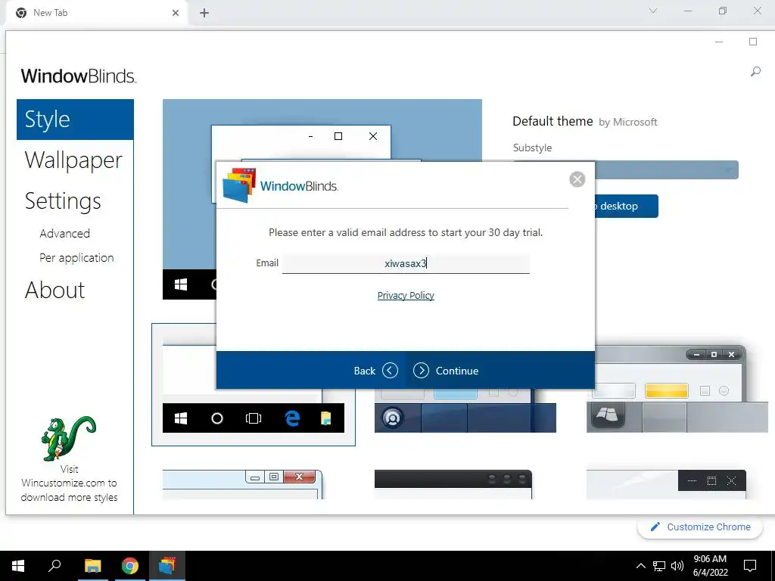Screen dimensions: 775x581
Task: Open a new Chrome tab with plus
Action: click(x=204, y=13)
